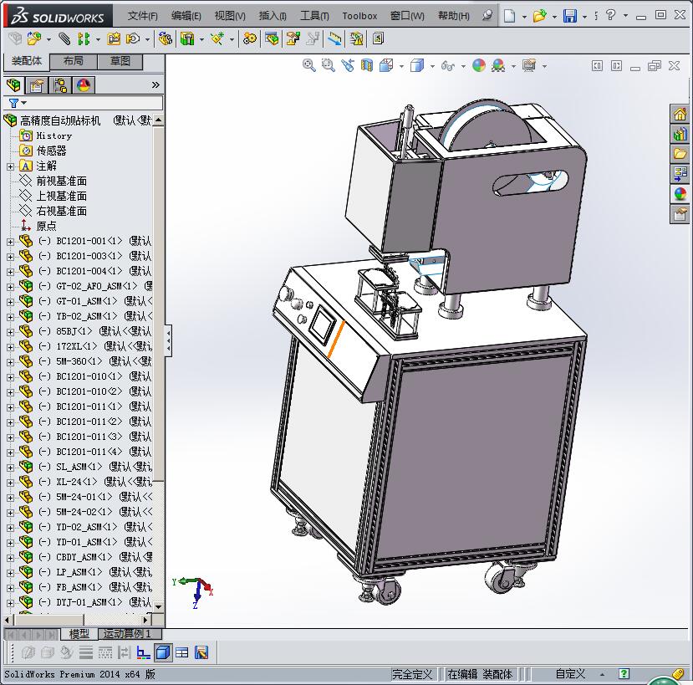Select the 模型 tab at the bottom
Screen dimensions: 693x685
(79, 634)
